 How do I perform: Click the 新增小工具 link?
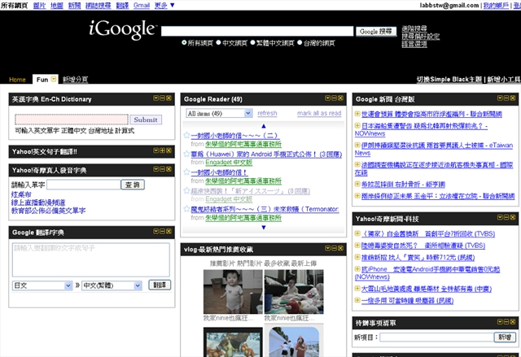pyautogui.click(x=504, y=80)
